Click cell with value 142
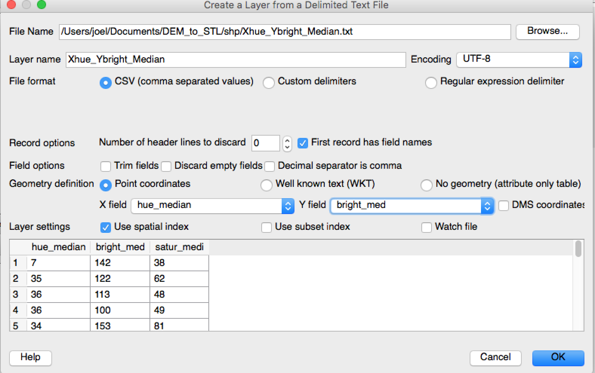Viewport: 595px width, 373px height. [120, 263]
